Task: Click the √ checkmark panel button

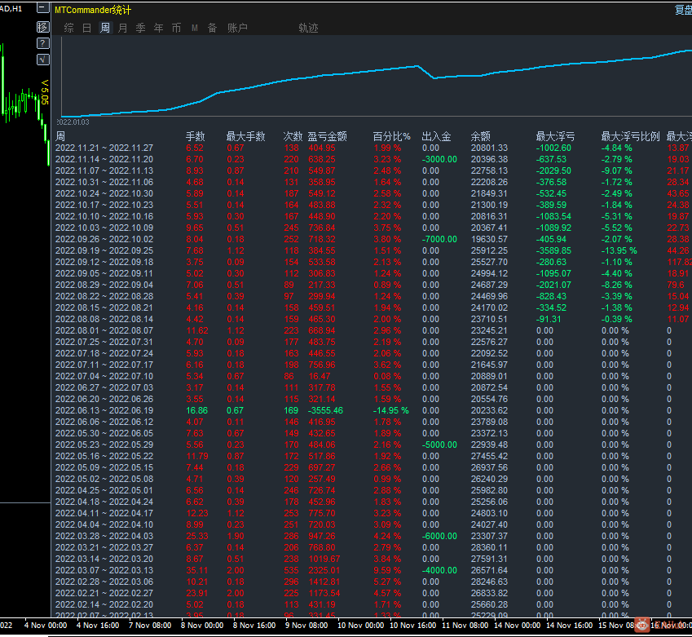Action: (x=43, y=60)
